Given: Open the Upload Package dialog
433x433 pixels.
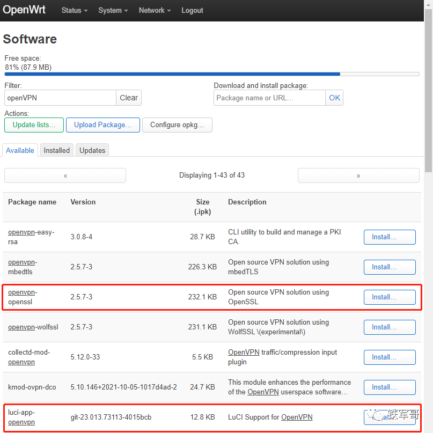Looking at the screenshot, I should pyautogui.click(x=102, y=124).
